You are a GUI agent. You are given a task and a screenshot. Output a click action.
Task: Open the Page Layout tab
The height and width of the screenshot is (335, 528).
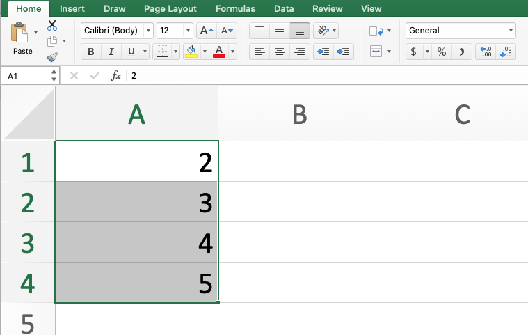[x=170, y=9]
